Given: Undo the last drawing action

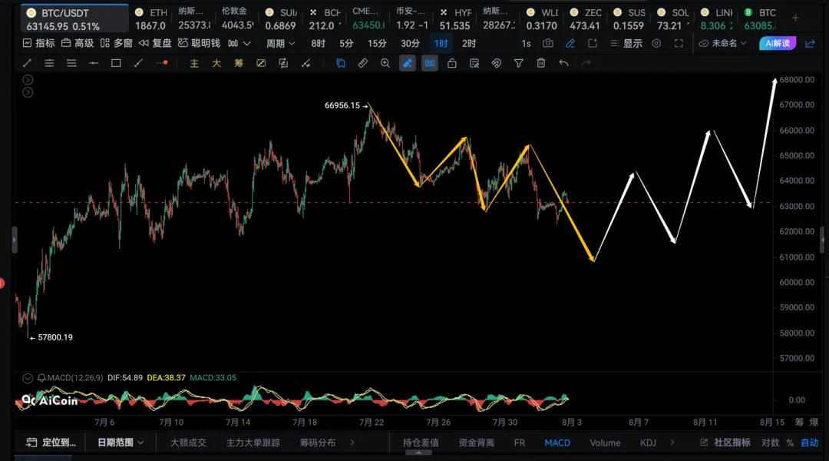Looking at the screenshot, I should coord(563,64).
